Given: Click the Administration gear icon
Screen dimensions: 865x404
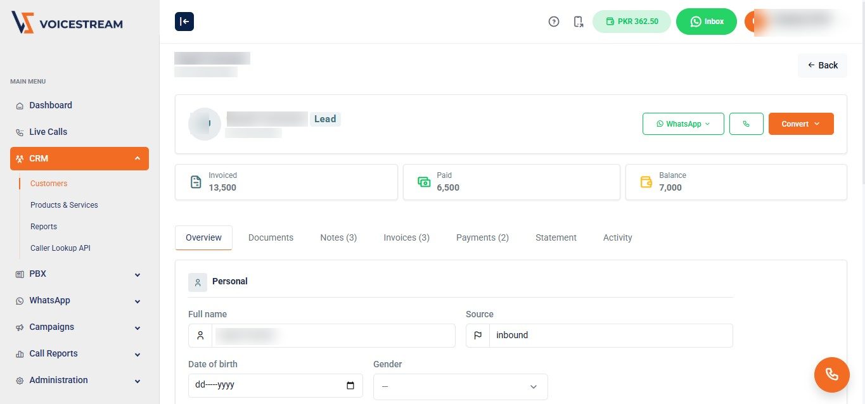Looking at the screenshot, I should coord(20,381).
